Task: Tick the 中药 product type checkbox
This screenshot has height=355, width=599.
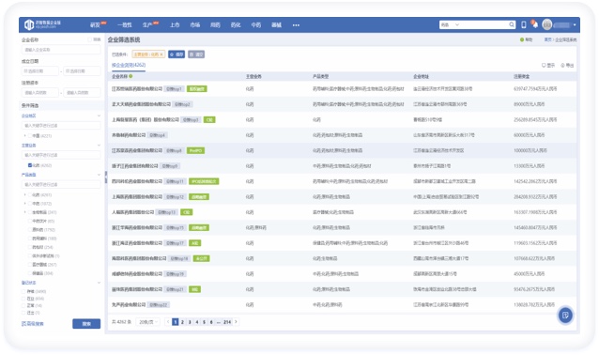Action: click(30, 204)
